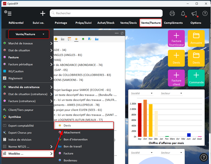
Task: Select Bon d'intervention in the submenu
Action: tap(75, 139)
